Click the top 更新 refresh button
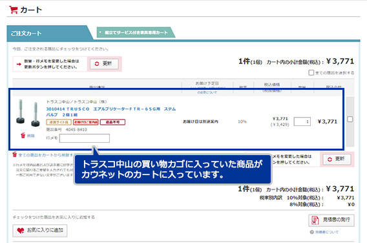Image resolution: width=367 pixels, height=243 pixels. (x=104, y=64)
